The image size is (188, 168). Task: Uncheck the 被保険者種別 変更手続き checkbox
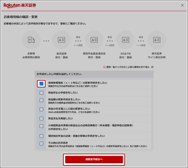(41, 84)
